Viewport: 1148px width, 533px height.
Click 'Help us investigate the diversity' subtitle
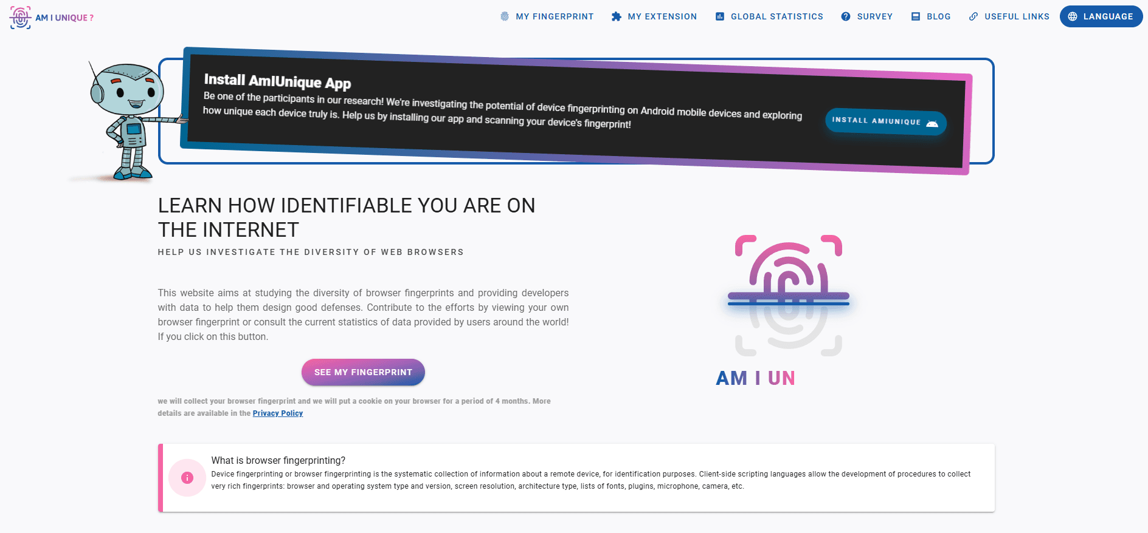pyautogui.click(x=311, y=252)
